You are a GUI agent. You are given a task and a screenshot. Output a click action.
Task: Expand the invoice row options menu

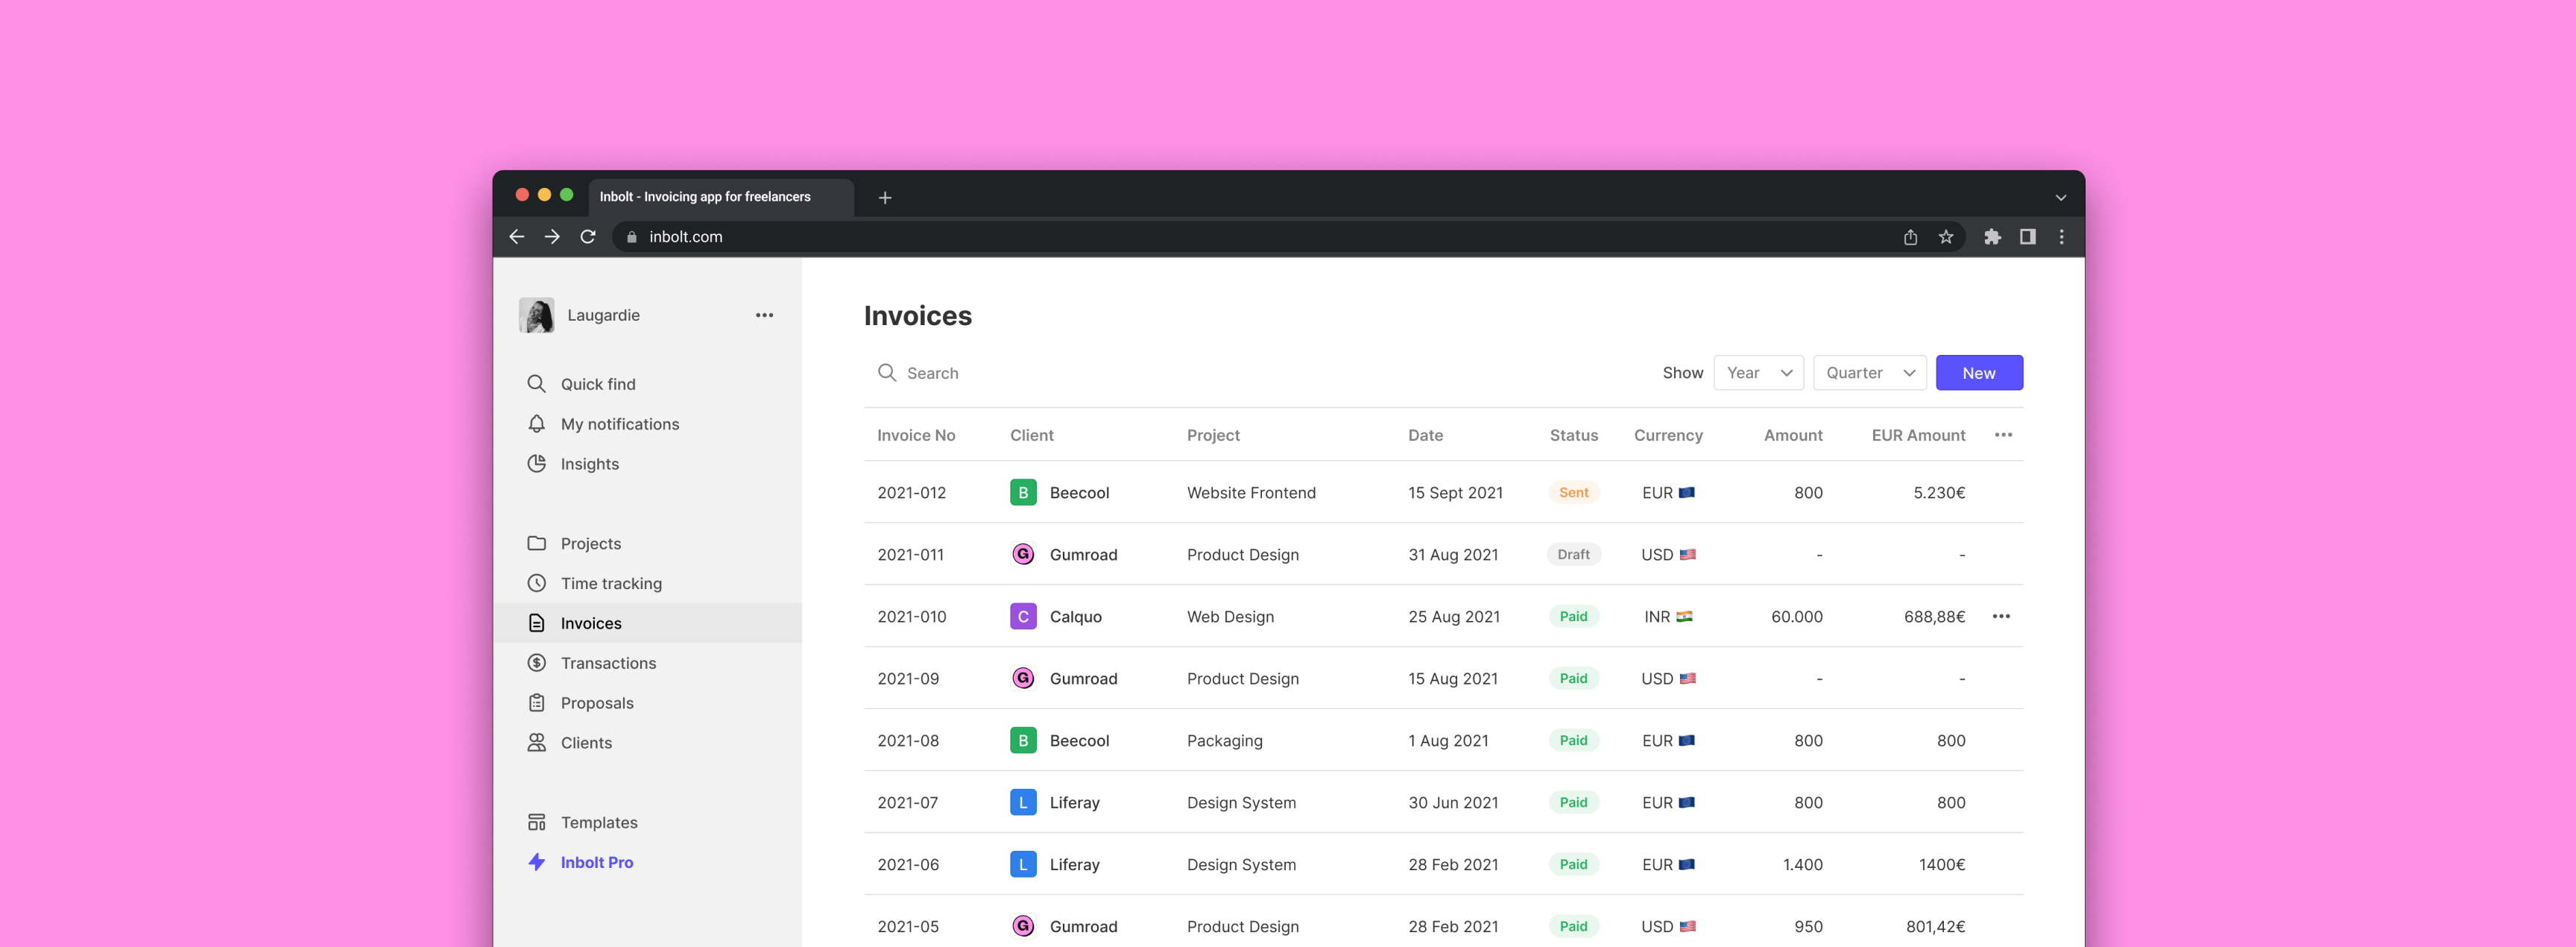pos(2004,615)
